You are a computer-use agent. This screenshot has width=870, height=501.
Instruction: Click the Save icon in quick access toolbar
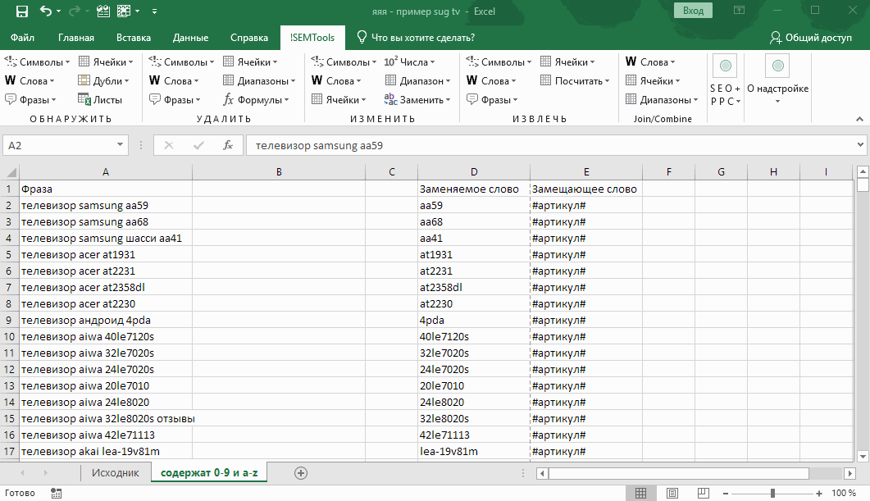click(21, 11)
